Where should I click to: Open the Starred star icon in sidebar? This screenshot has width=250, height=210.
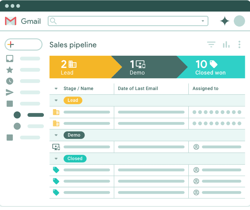pos(10,70)
